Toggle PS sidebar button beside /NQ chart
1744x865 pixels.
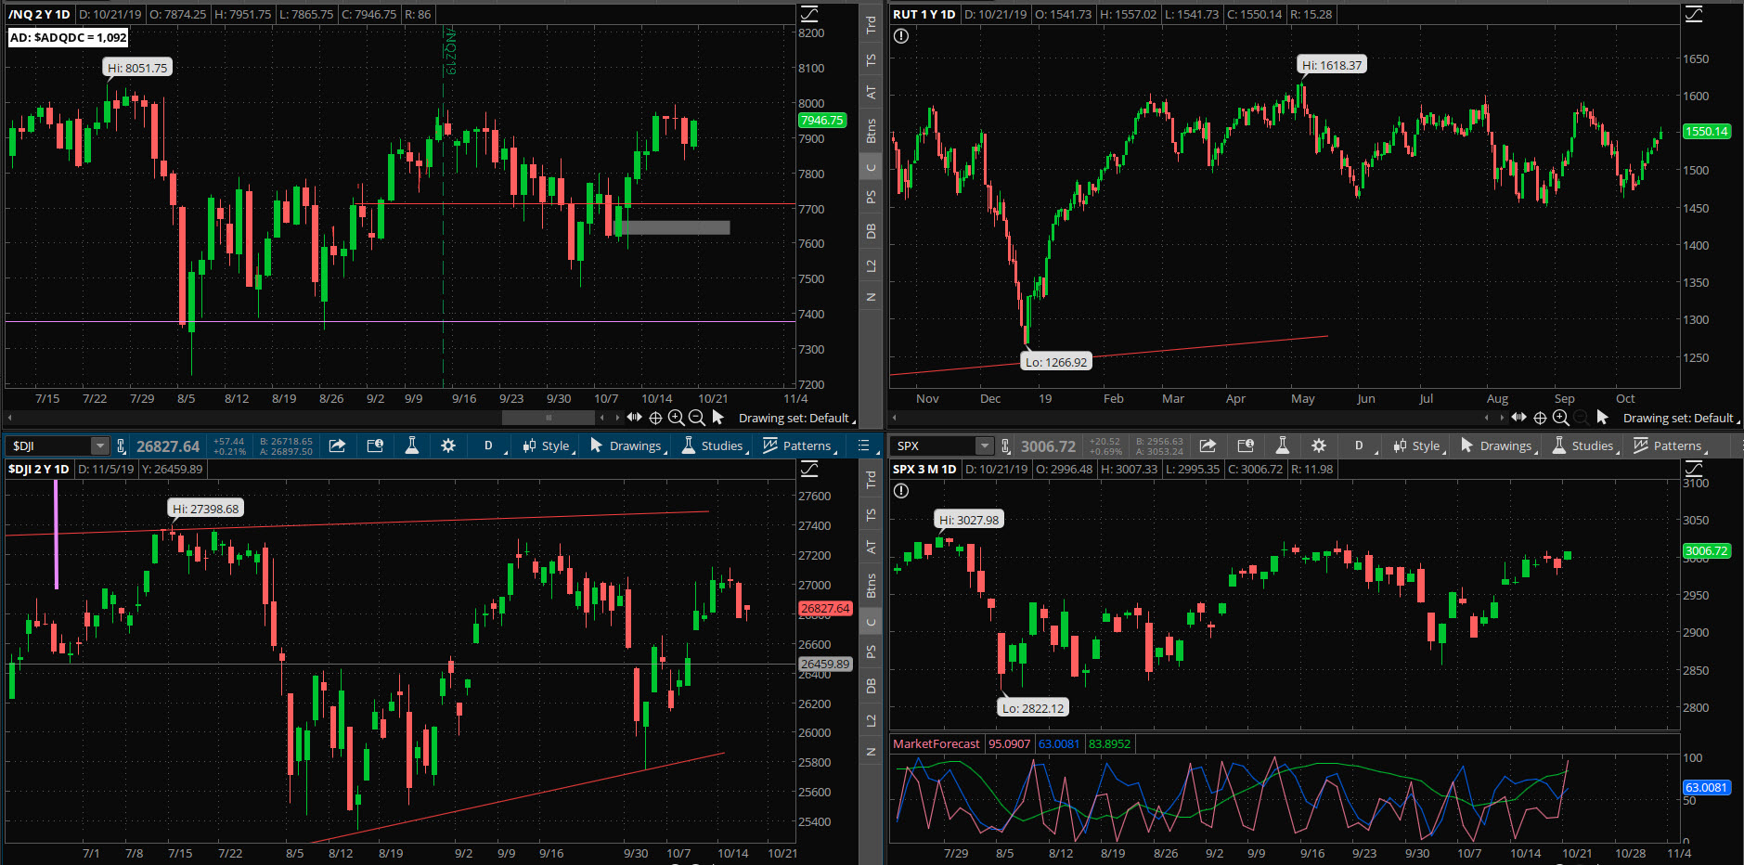tap(871, 197)
